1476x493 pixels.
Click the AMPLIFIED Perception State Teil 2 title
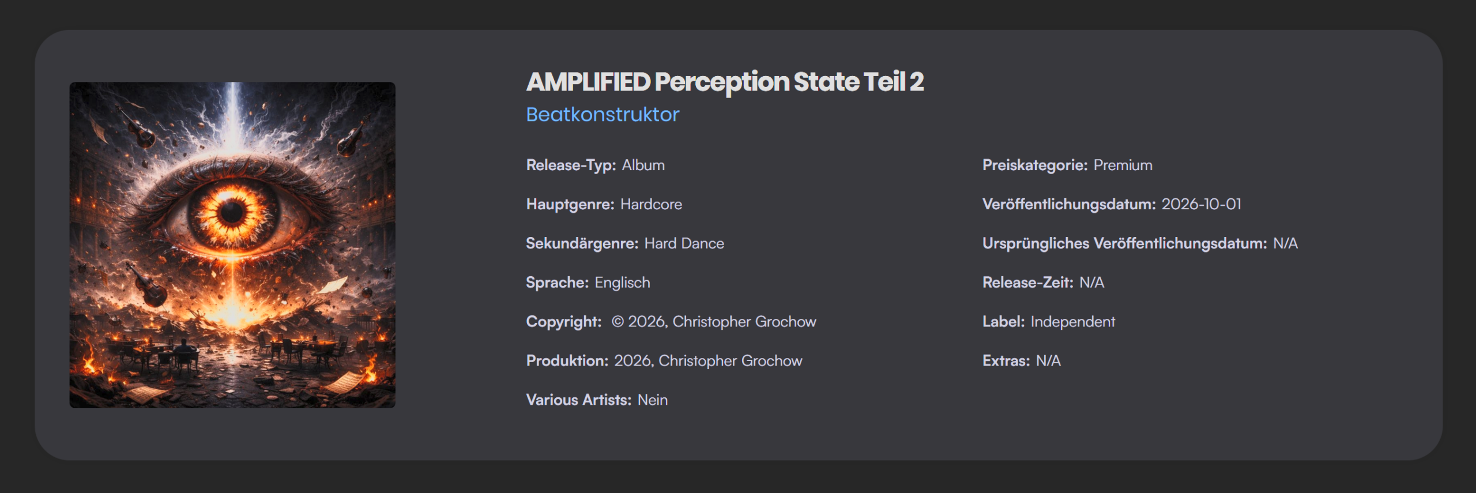pos(725,82)
